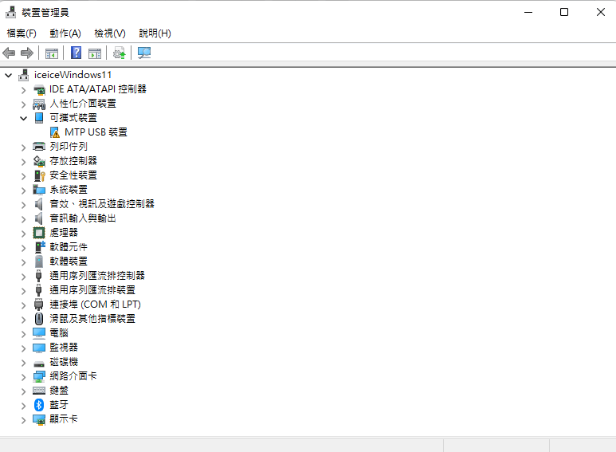Open the 說明(H) menu
The image size is (616, 452).
[x=155, y=33]
